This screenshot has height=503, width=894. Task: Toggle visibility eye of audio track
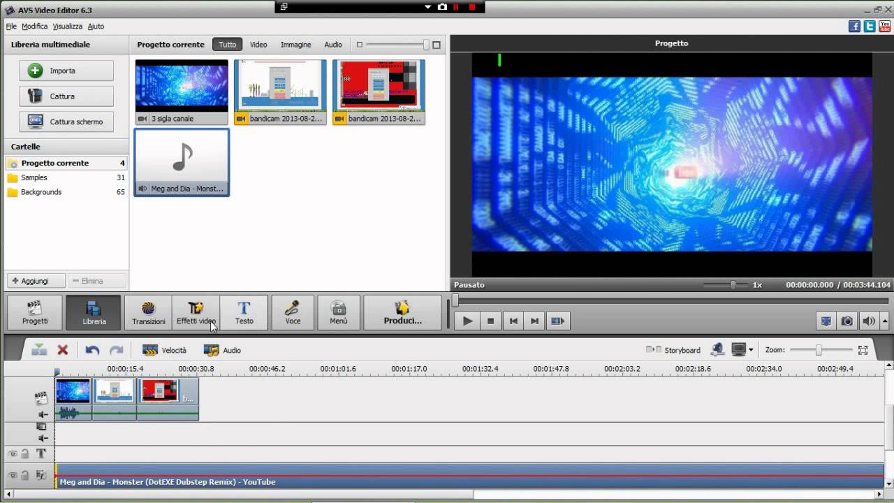pyautogui.click(x=13, y=476)
